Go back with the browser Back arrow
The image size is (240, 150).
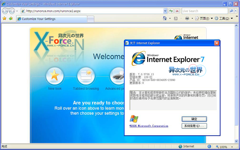tap(5, 11)
